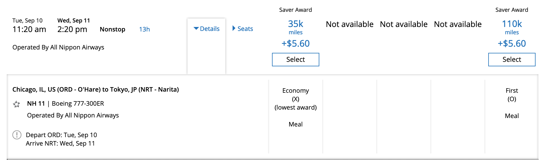Click the NH 11 flight number
Screen dimensions: 544x163
point(36,104)
